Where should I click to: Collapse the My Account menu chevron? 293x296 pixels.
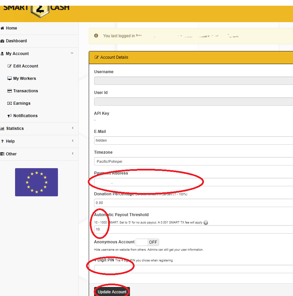tap(72, 53)
